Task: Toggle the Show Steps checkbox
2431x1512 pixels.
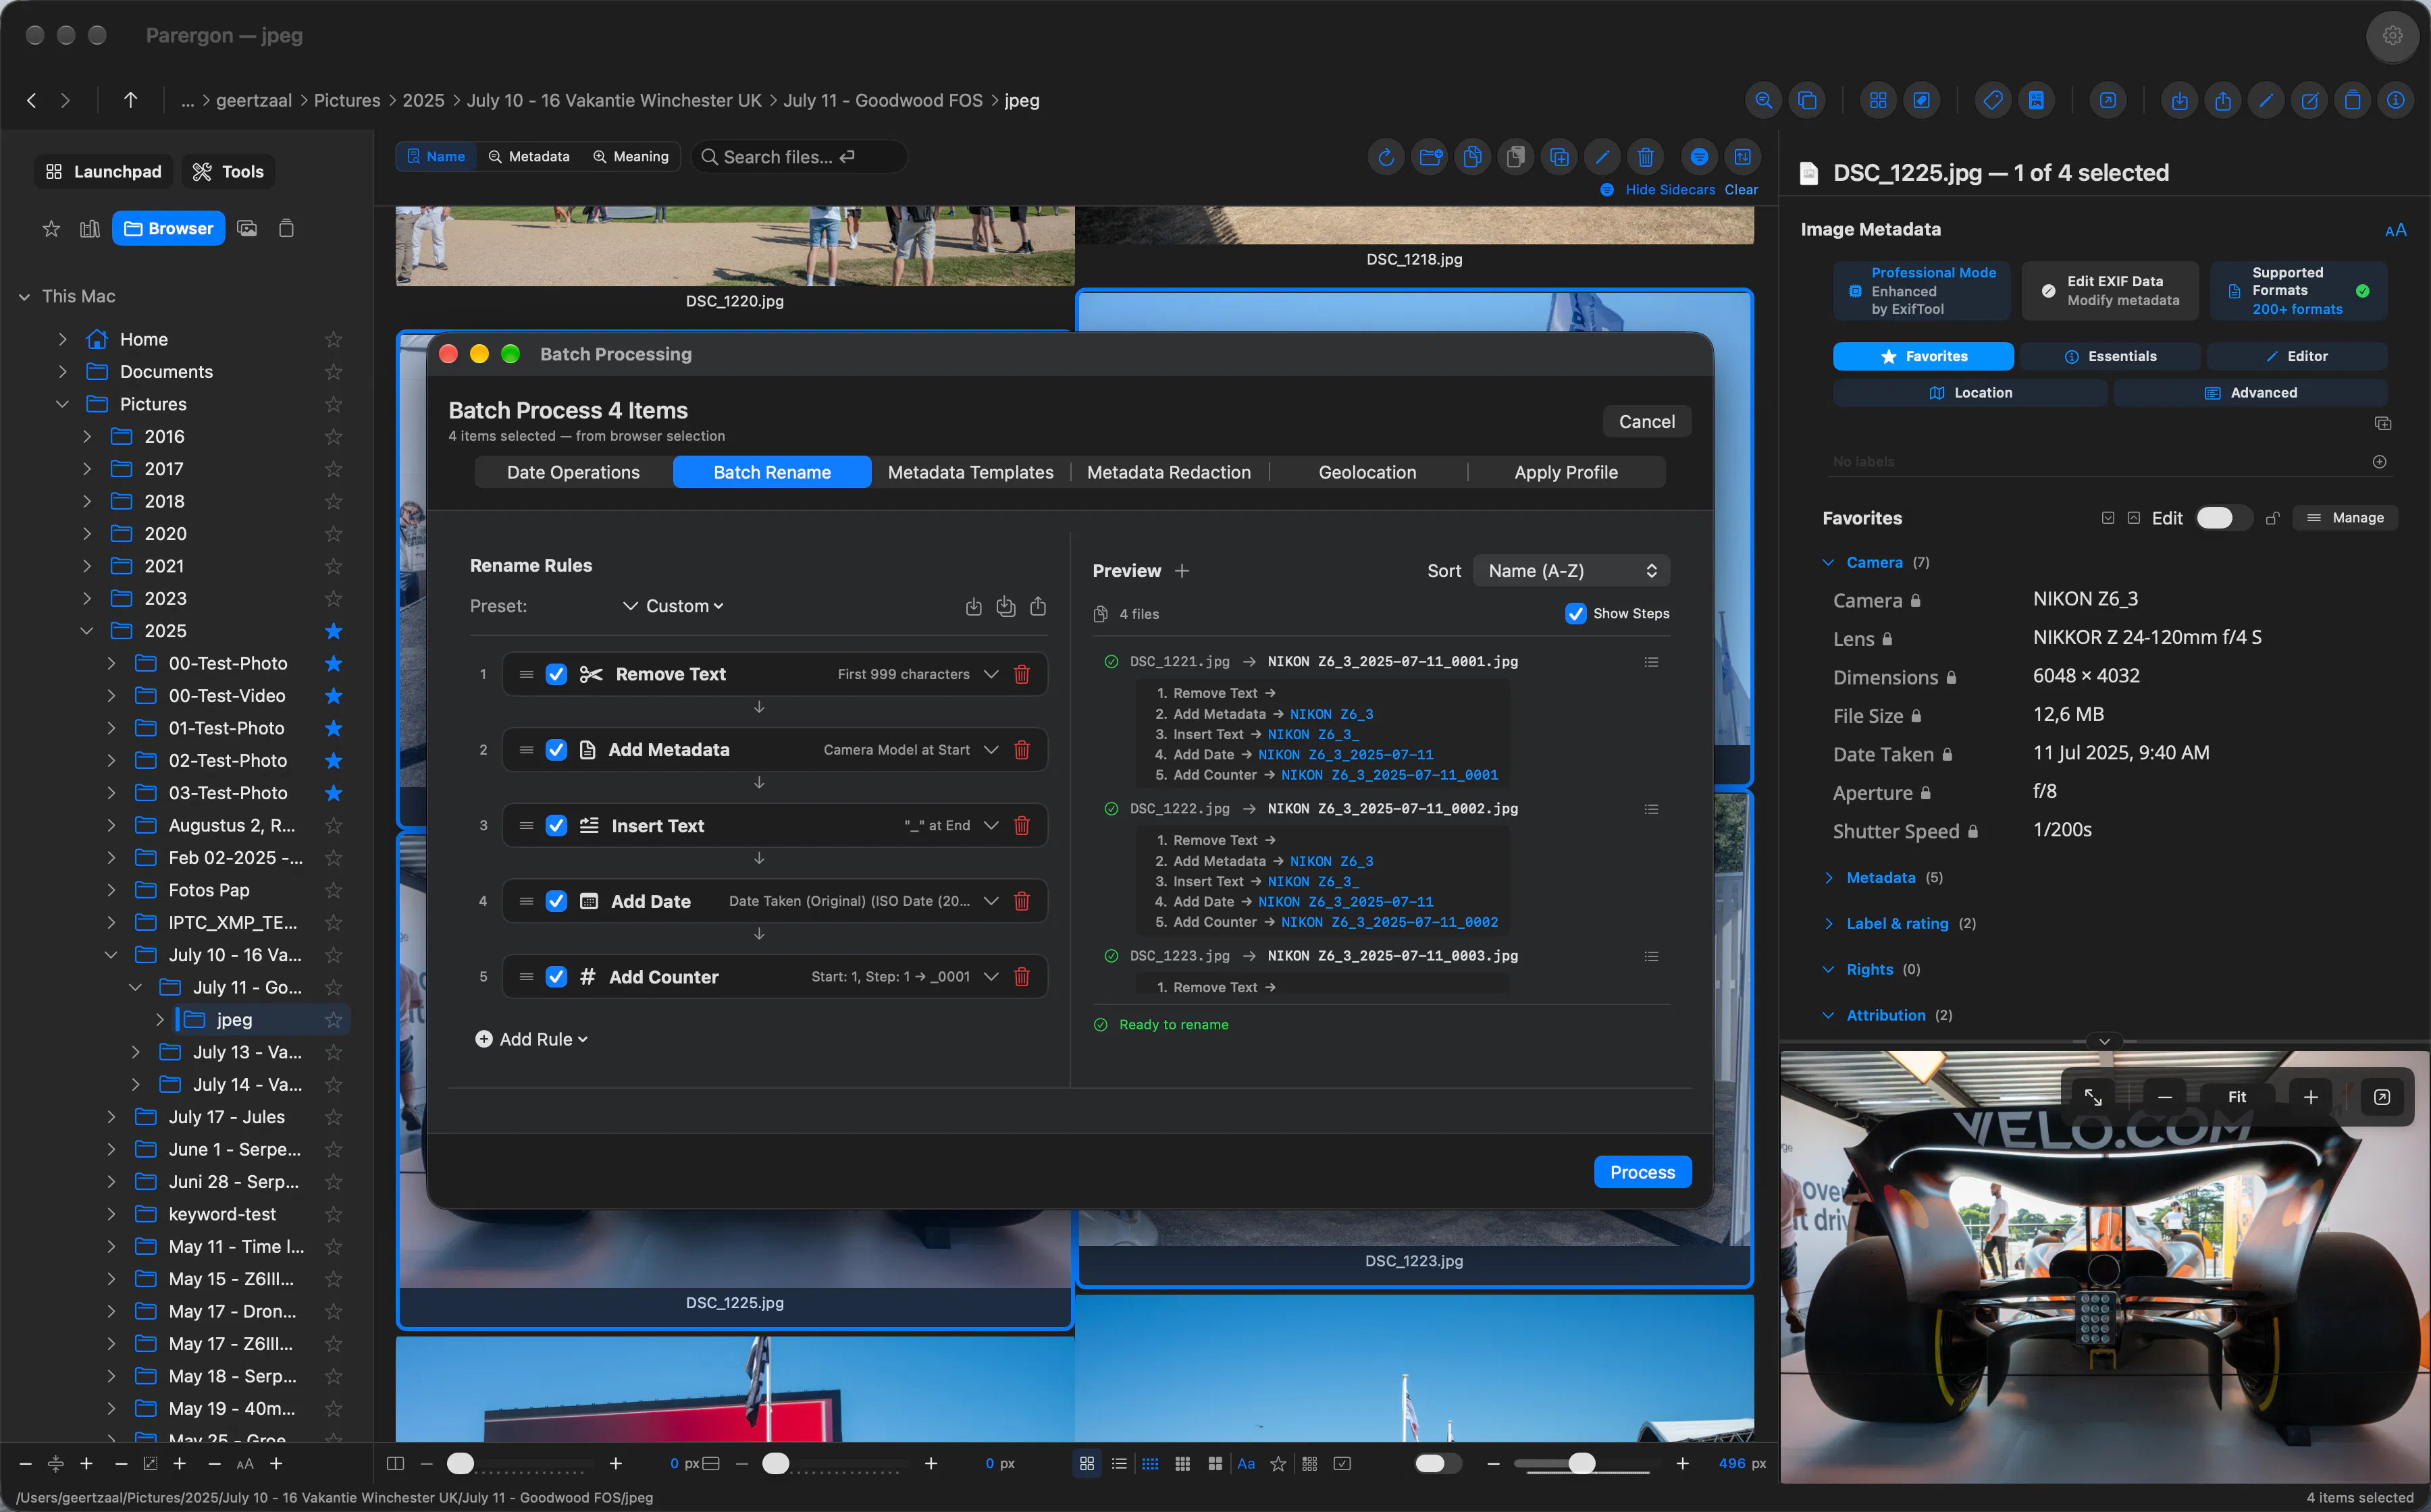Action: tap(1575, 613)
